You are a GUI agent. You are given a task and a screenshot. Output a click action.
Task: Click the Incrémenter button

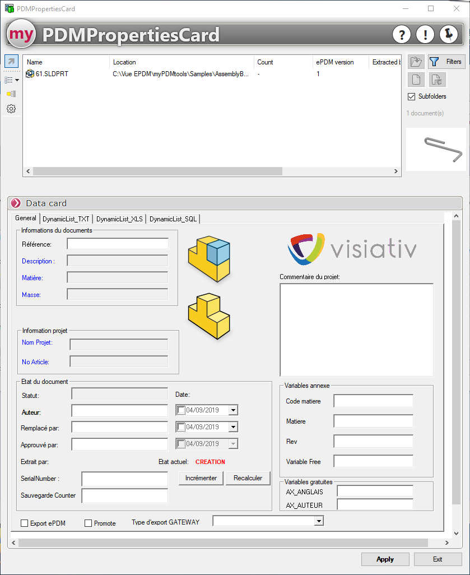pos(201,478)
